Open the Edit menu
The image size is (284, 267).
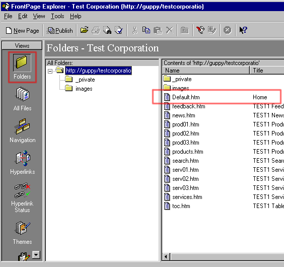click(x=23, y=16)
